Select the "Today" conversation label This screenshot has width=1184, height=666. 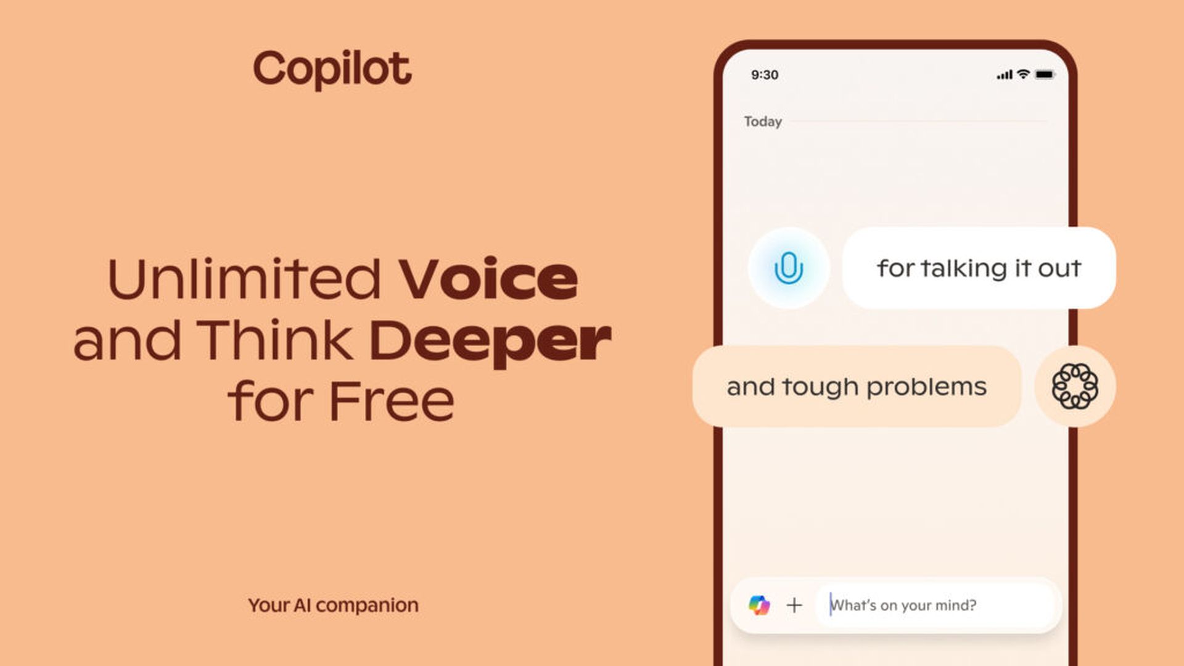[763, 121]
